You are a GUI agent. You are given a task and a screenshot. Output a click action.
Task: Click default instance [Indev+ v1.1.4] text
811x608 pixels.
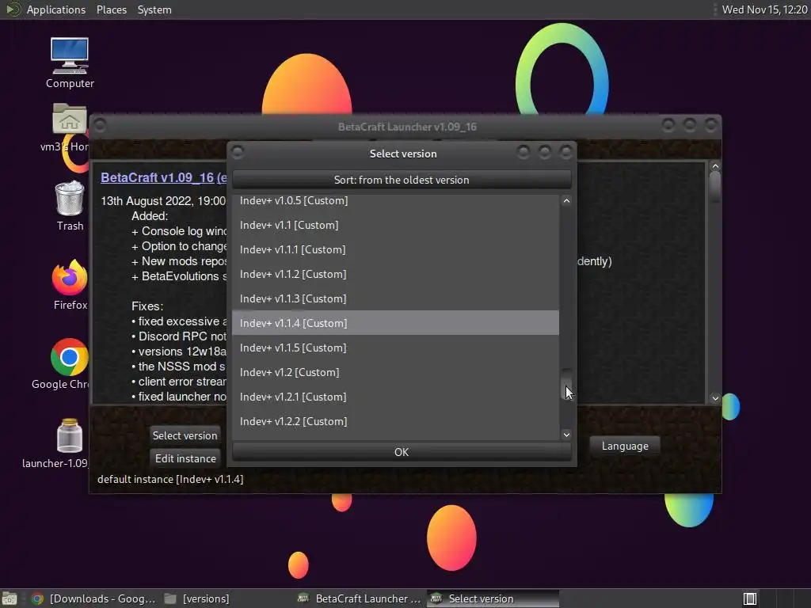click(170, 479)
